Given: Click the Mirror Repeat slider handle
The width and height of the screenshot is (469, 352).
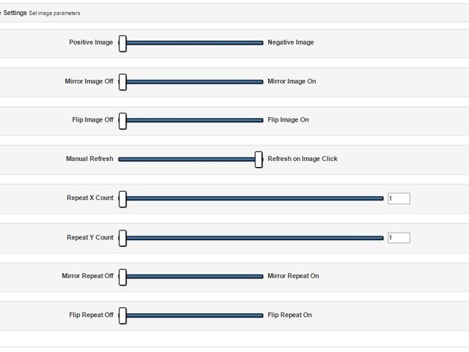Looking at the screenshot, I should [122, 277].
